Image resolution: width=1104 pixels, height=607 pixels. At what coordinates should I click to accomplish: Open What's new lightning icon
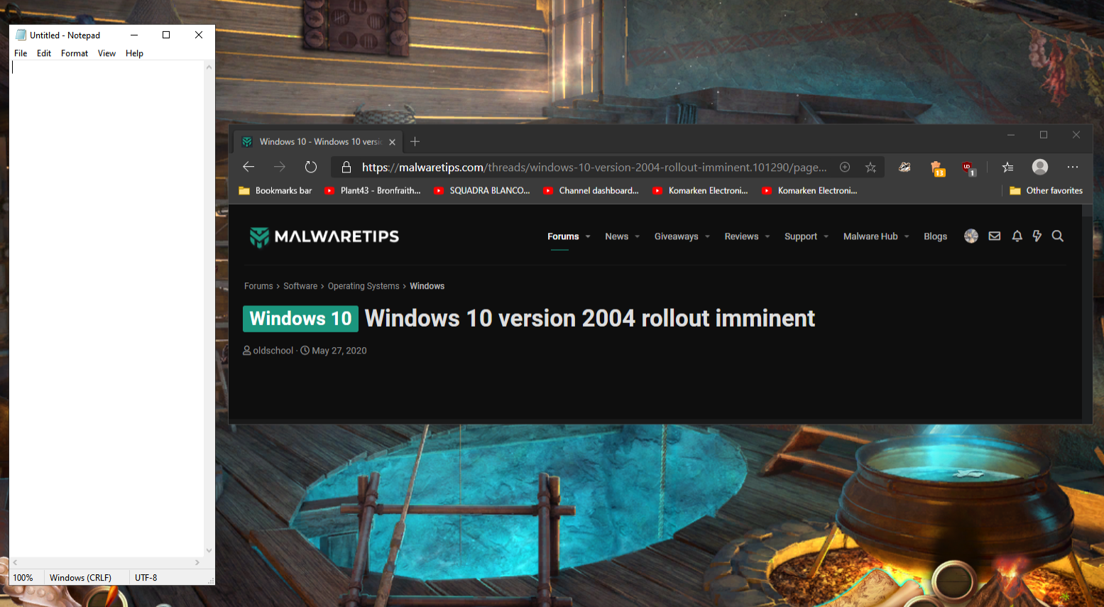[x=1037, y=236]
